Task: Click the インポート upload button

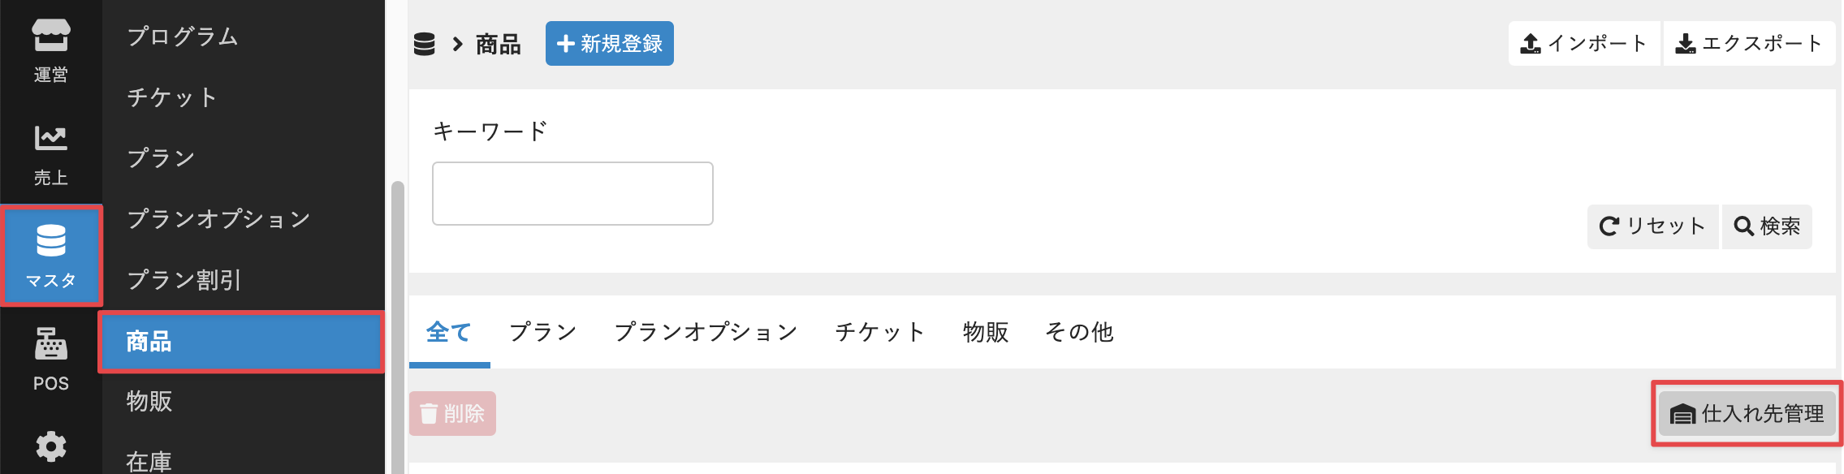Action: pyautogui.click(x=1583, y=44)
